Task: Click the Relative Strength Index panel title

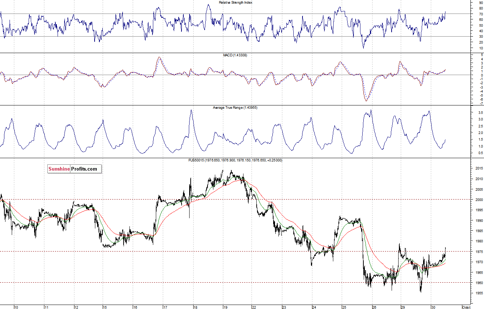Action: click(x=235, y=2)
